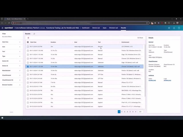The width and height of the screenshot is (183, 137).
Task: Click the Apply filters button
Action: 11,112
